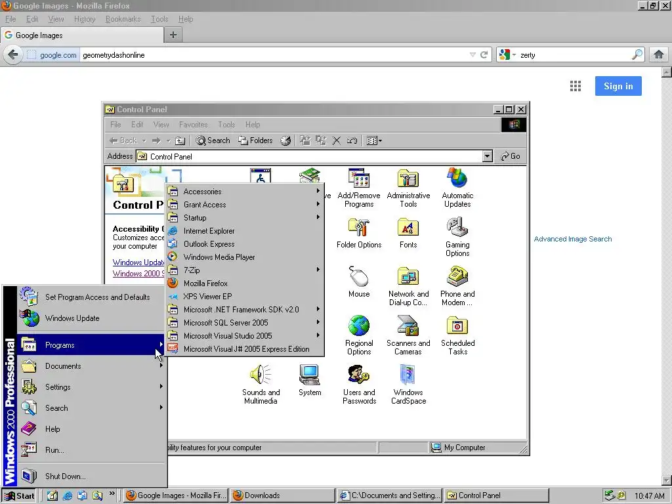672x504 pixels.
Task: Click the Start button
Action: 19,495
